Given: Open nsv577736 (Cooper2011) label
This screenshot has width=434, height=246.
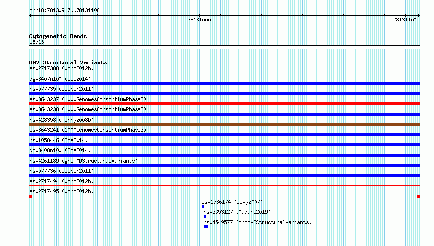Looking at the screenshot, I should 61,171.
